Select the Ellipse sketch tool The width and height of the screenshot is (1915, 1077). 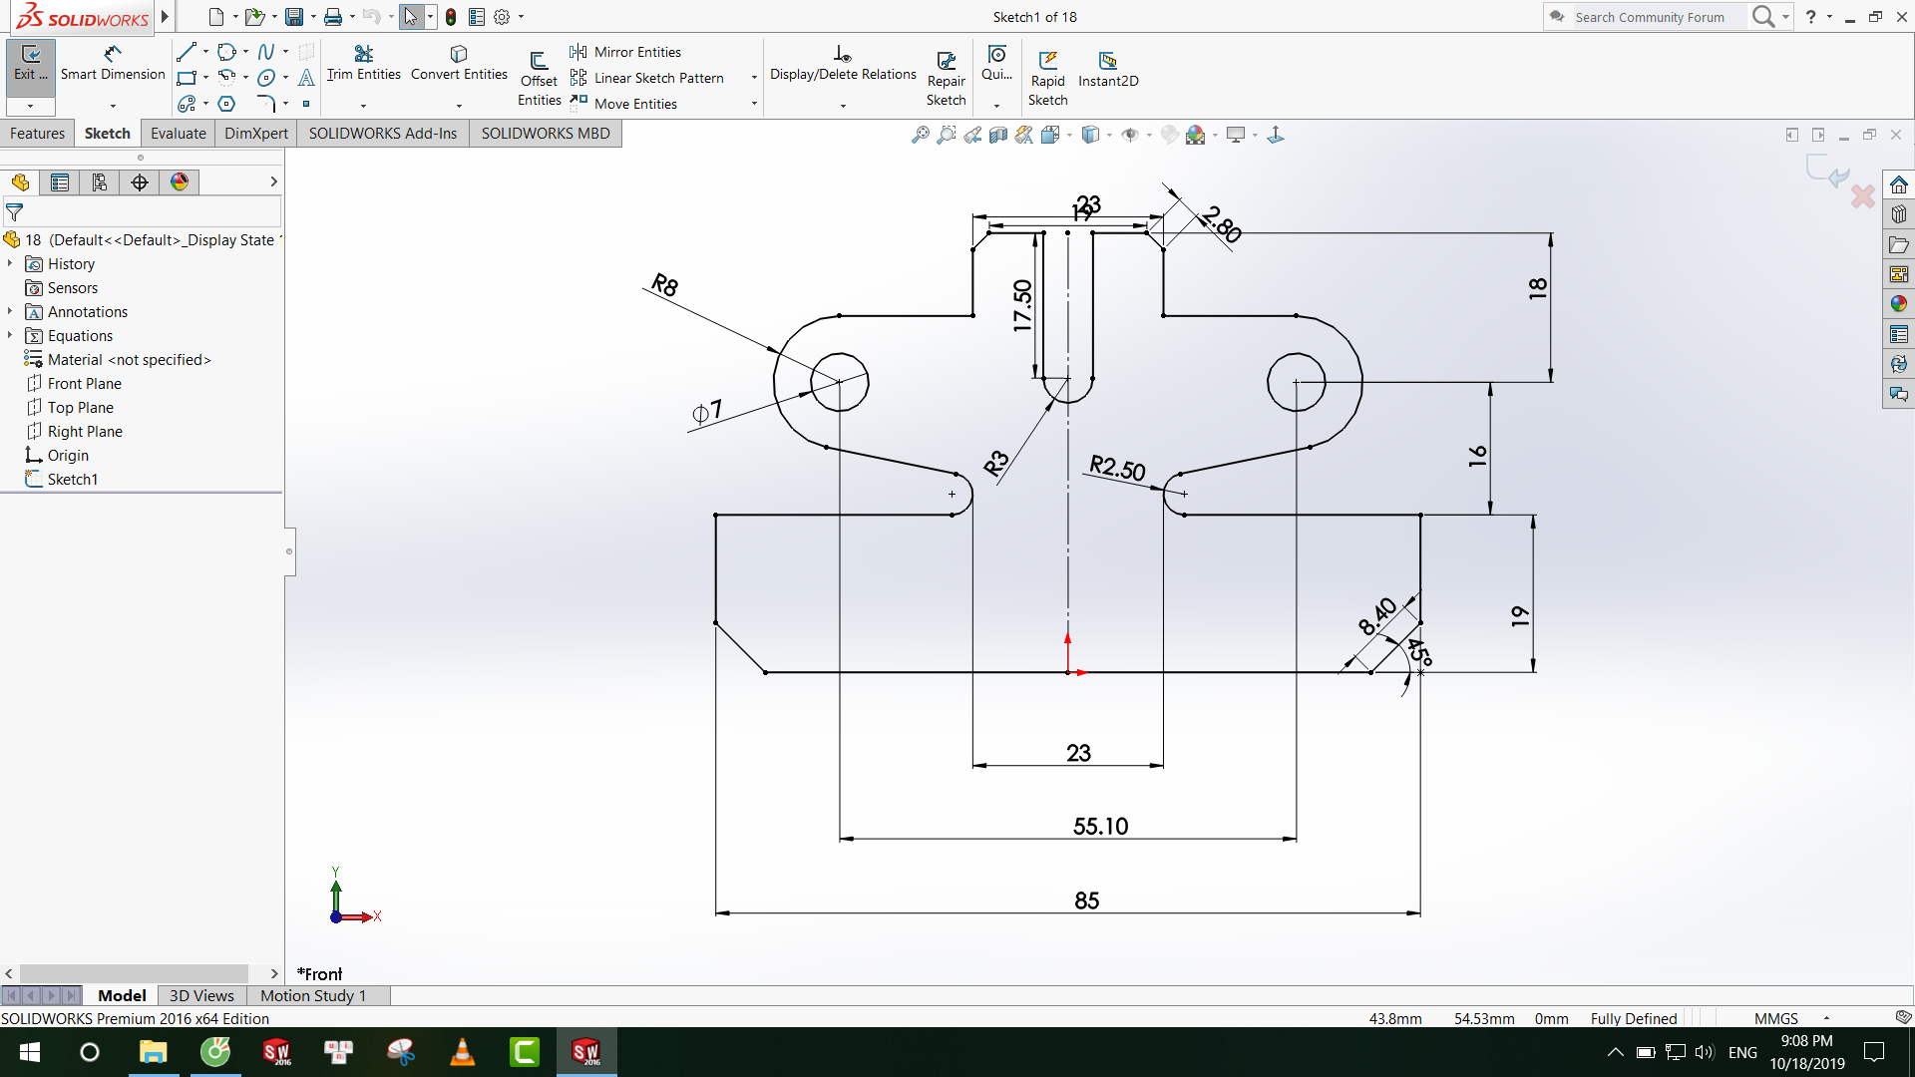266,78
